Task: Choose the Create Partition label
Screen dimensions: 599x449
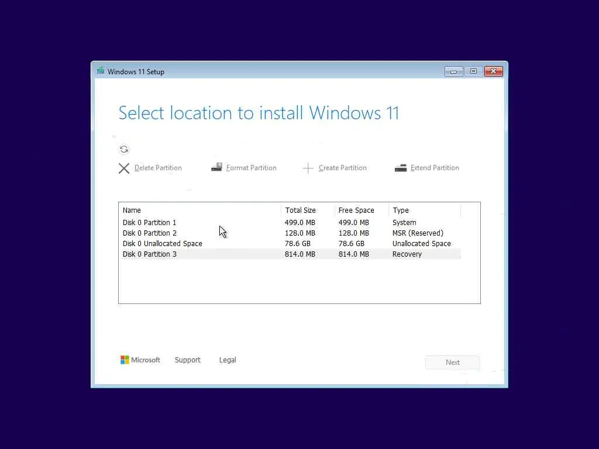Action: 342,168
